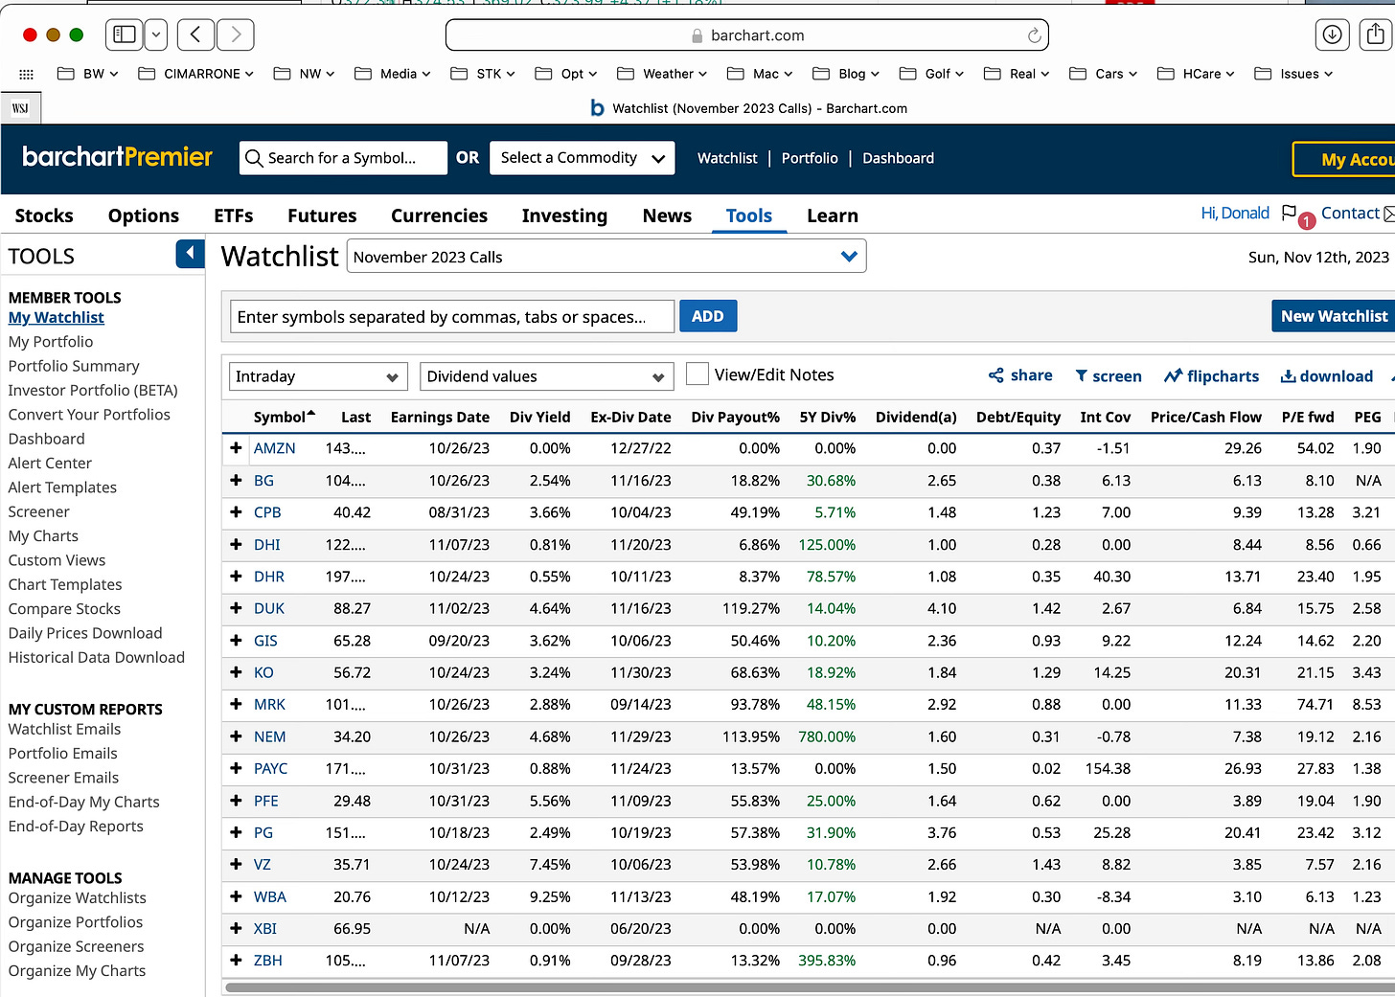Expand PAYC row plus icon
The image size is (1395, 997).
[236, 768]
